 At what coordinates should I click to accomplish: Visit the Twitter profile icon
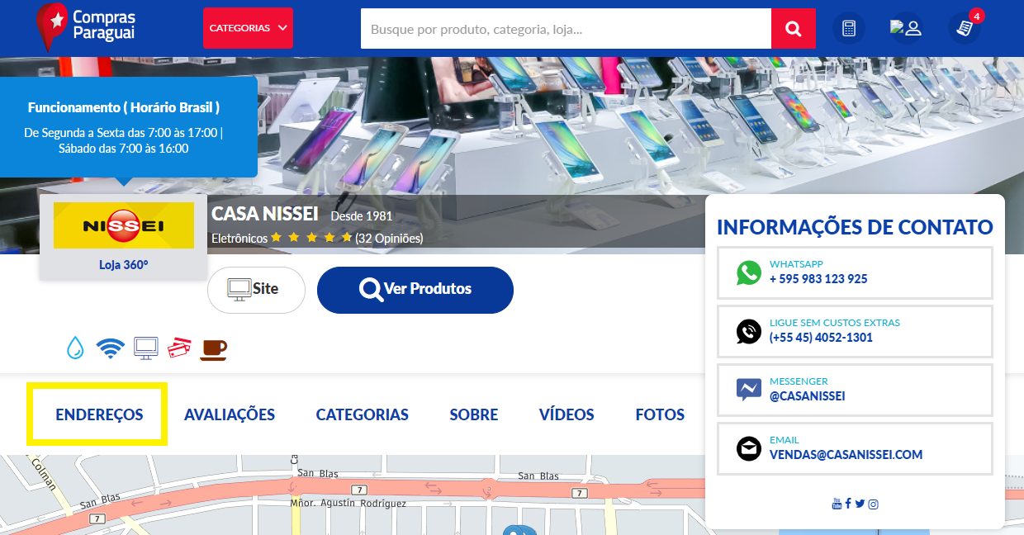860,504
